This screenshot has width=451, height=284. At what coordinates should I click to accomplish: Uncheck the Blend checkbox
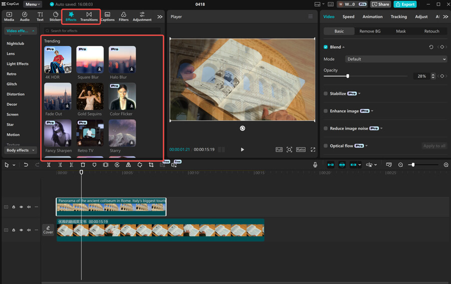[x=326, y=47]
